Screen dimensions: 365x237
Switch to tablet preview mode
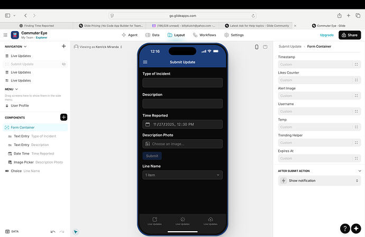tap(265, 47)
